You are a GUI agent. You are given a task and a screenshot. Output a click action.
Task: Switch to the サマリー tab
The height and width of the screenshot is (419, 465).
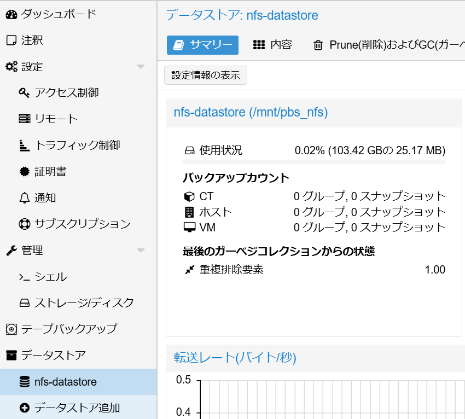(202, 45)
